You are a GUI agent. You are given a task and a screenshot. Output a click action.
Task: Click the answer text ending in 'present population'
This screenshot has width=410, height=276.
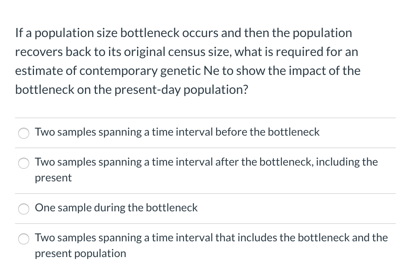click(212, 238)
